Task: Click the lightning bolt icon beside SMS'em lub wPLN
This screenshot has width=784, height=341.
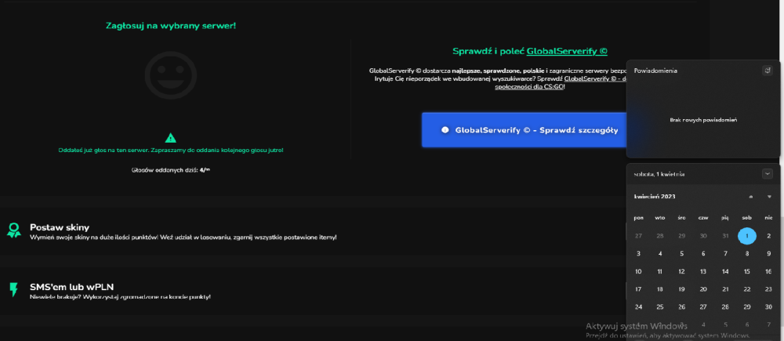Action: click(13, 289)
